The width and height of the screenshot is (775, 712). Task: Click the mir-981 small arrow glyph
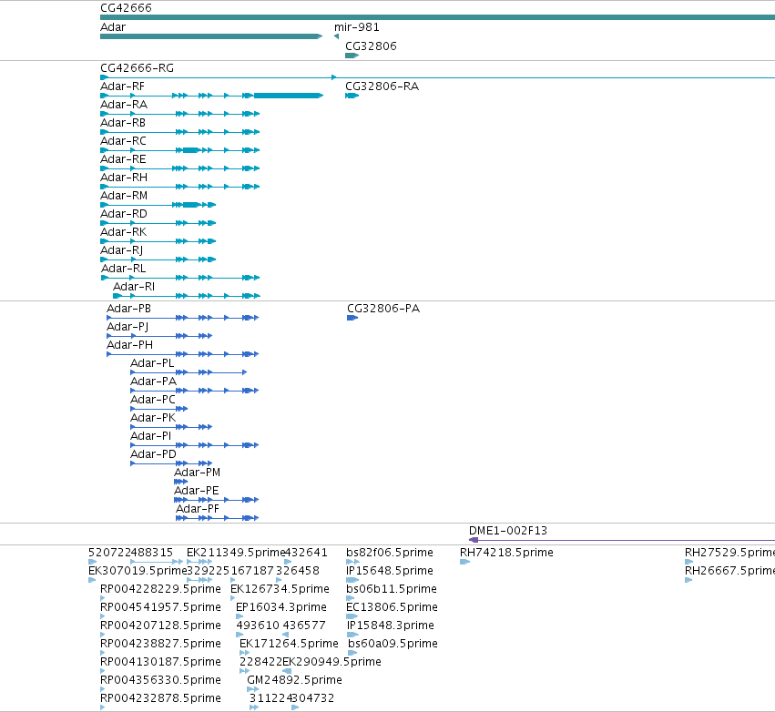point(337,36)
